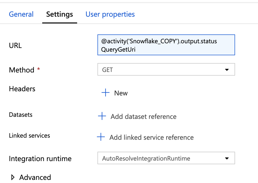Click the Datasets label

pos(21,115)
